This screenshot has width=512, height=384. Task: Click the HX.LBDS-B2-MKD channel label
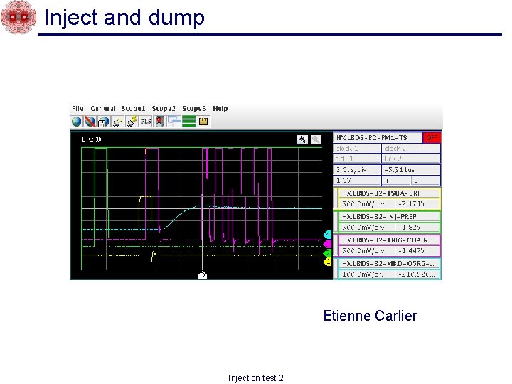[389, 264]
